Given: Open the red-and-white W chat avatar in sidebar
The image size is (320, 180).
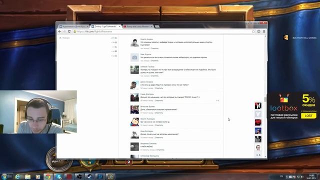Looking at the screenshot, I should tap(258, 105).
